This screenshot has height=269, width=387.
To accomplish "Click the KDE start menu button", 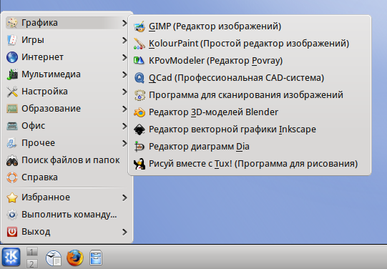I will 11,257.
